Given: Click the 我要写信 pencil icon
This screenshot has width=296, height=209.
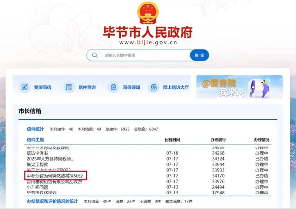Looking at the screenshot, I should [25, 87].
